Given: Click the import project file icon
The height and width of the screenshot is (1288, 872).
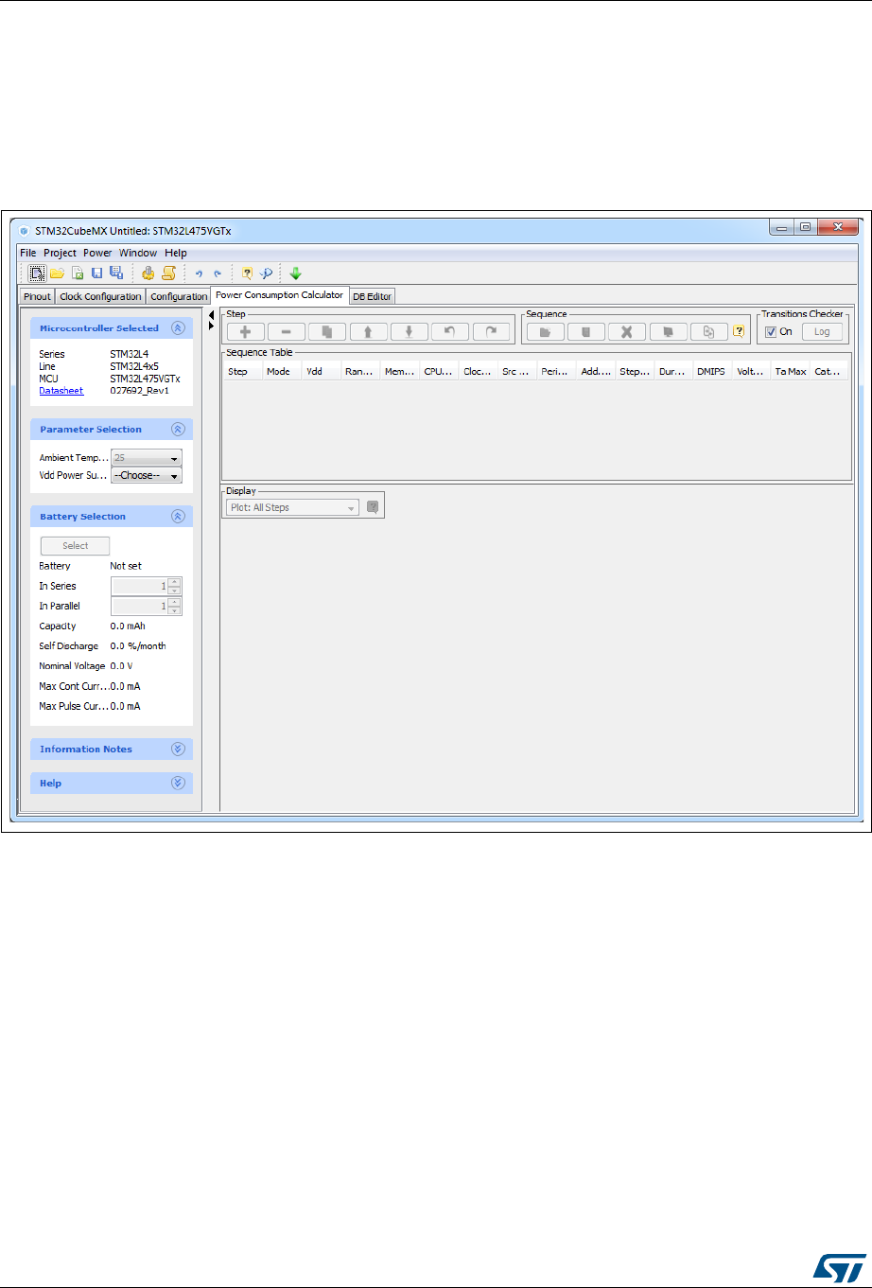Looking at the screenshot, I should pyautogui.click(x=78, y=273).
